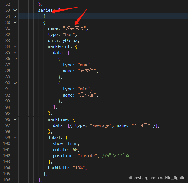
Task: Click line number 81 in the gutter
Action: click(x=8, y=28)
